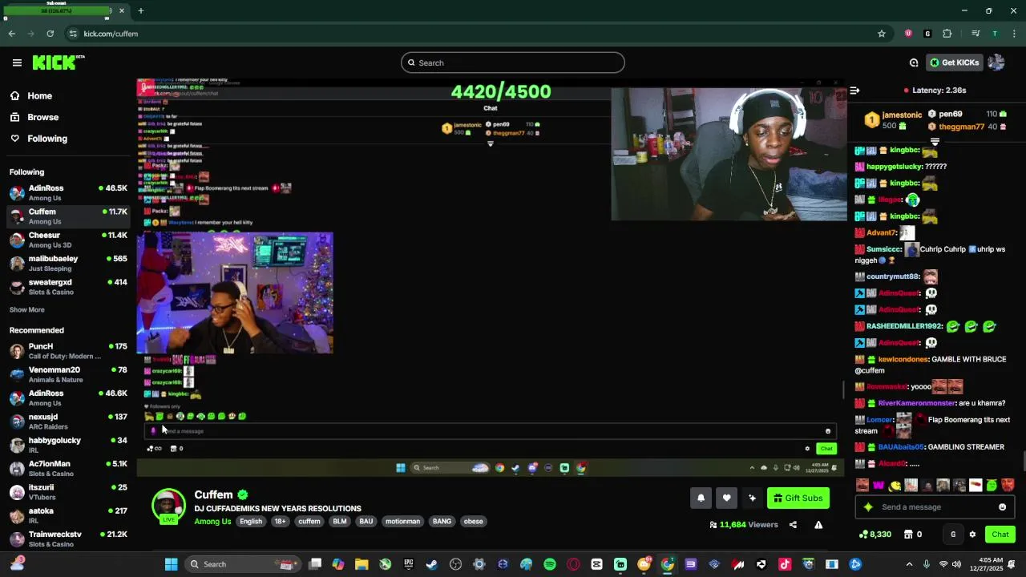Click Get KICKs button
1026x577 pixels.
click(954, 63)
